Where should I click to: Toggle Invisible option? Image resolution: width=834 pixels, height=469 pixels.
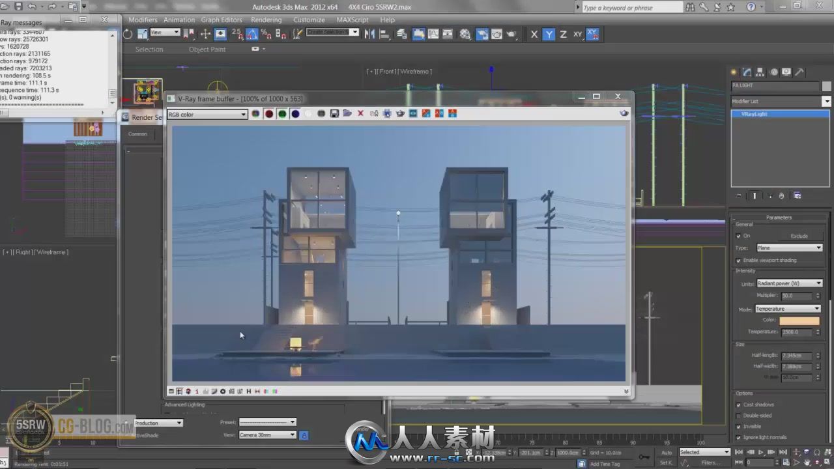click(x=738, y=427)
